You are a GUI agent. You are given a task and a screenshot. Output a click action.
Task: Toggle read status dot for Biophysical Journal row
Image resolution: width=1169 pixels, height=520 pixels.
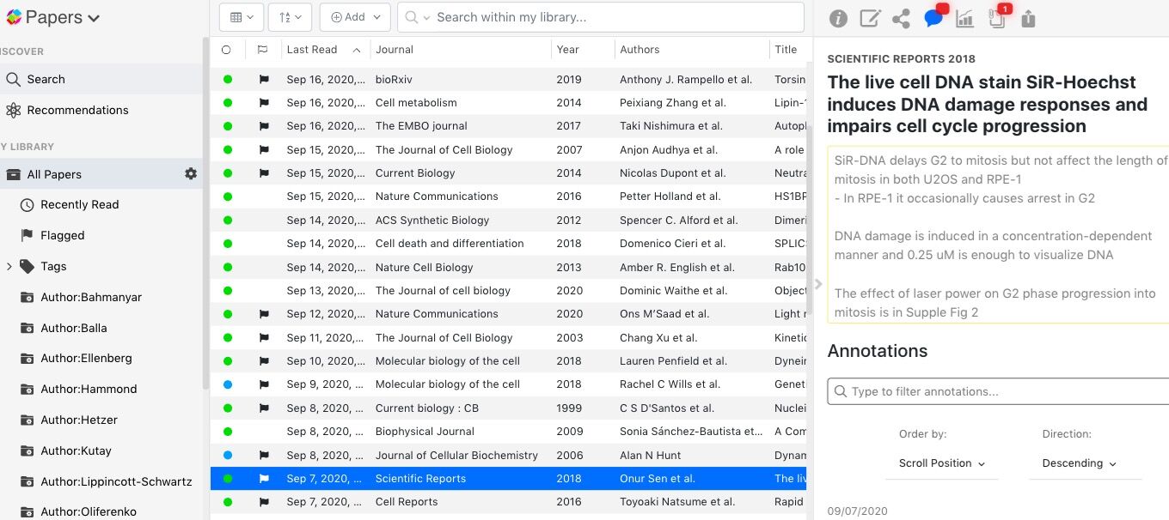228,432
